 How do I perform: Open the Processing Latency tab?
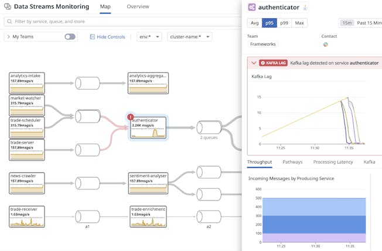pos(332,162)
